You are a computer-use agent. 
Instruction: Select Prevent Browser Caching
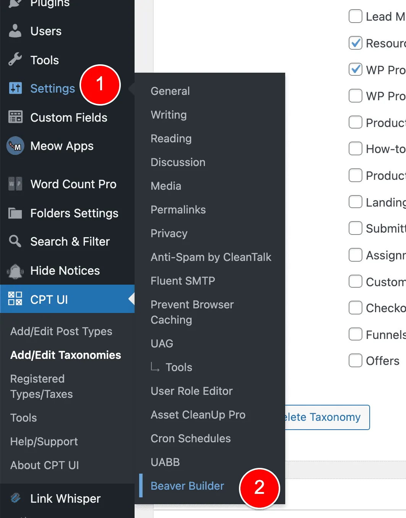192,312
